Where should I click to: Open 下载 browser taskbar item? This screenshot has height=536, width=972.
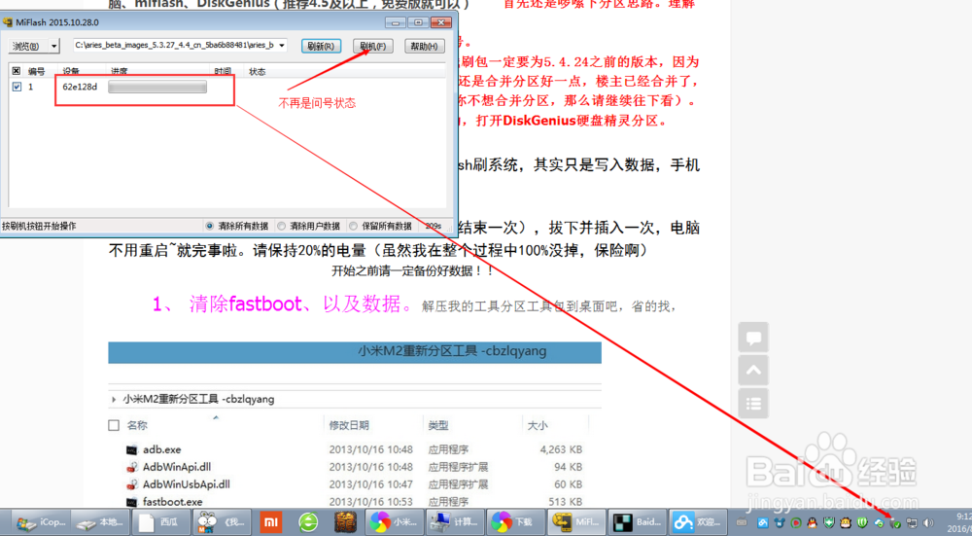[x=516, y=522]
